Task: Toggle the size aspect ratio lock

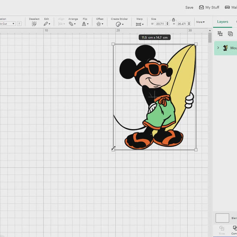Action: click(174, 20)
